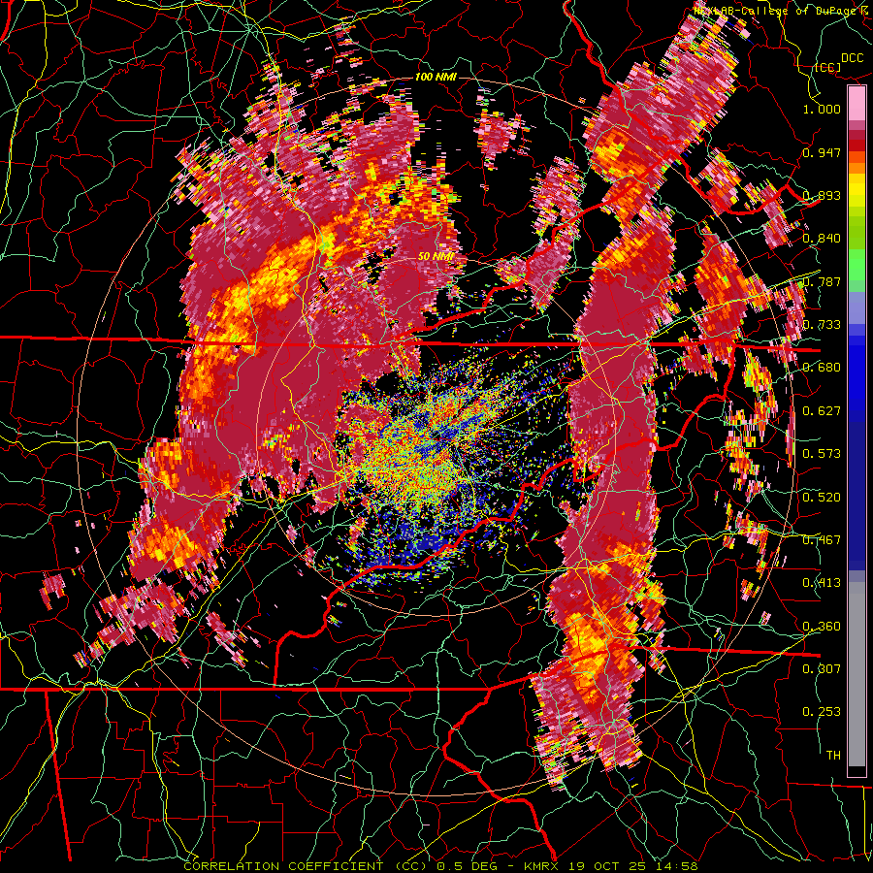The width and height of the screenshot is (873, 873).
Task: Click the bright green segment of the color bar
Action: click(x=857, y=265)
